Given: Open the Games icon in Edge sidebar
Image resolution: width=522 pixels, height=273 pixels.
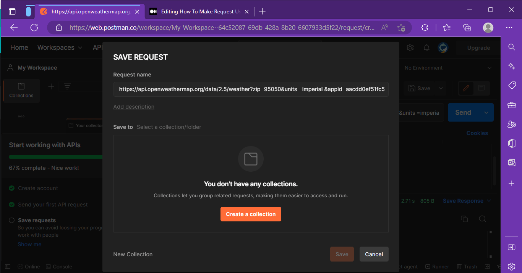Looking at the screenshot, I should click(x=512, y=124).
